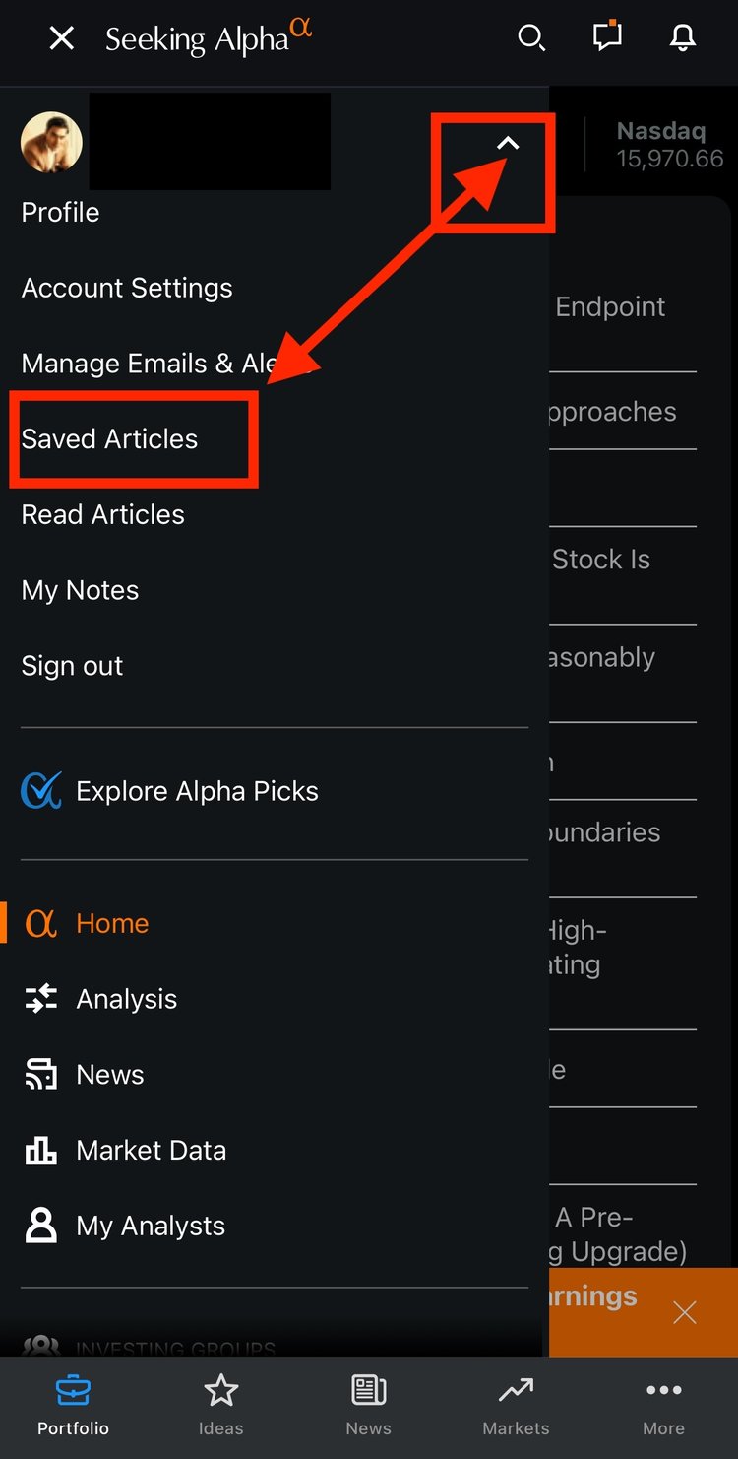Viewport: 738px width, 1459px height.
Task: Open the search icon
Action: click(x=531, y=38)
